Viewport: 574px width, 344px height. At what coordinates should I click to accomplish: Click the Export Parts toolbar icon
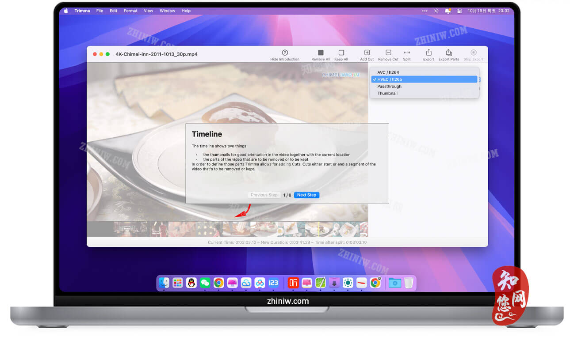pos(449,53)
